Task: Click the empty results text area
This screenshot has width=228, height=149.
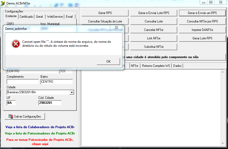Action: [x=151, y=108]
